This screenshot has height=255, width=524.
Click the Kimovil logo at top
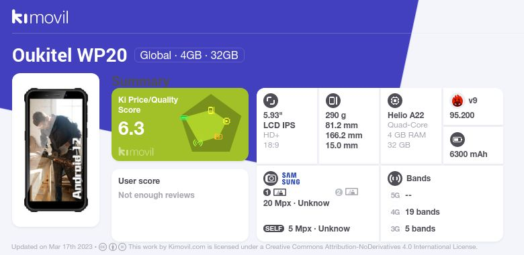click(40, 17)
